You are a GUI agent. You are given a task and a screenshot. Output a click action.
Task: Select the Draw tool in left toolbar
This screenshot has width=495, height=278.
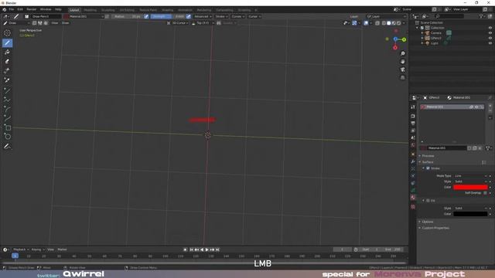[x=7, y=43]
